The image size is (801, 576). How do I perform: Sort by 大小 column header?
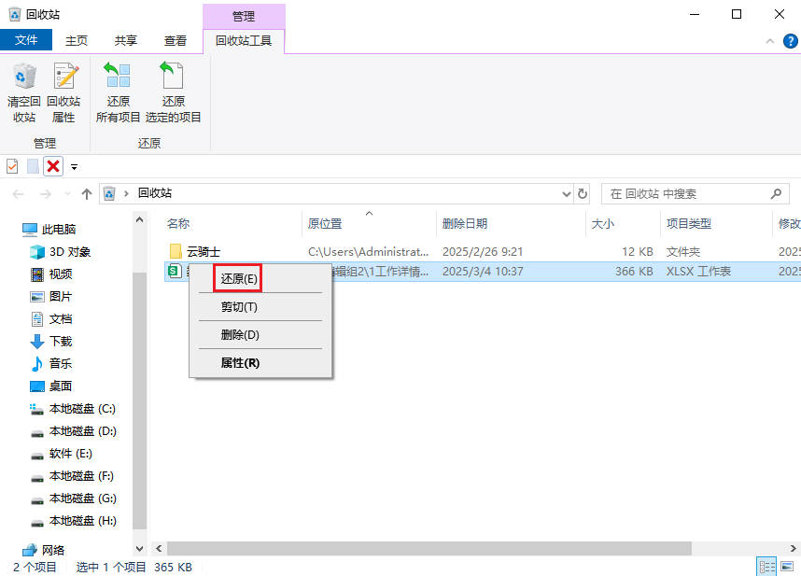click(603, 224)
